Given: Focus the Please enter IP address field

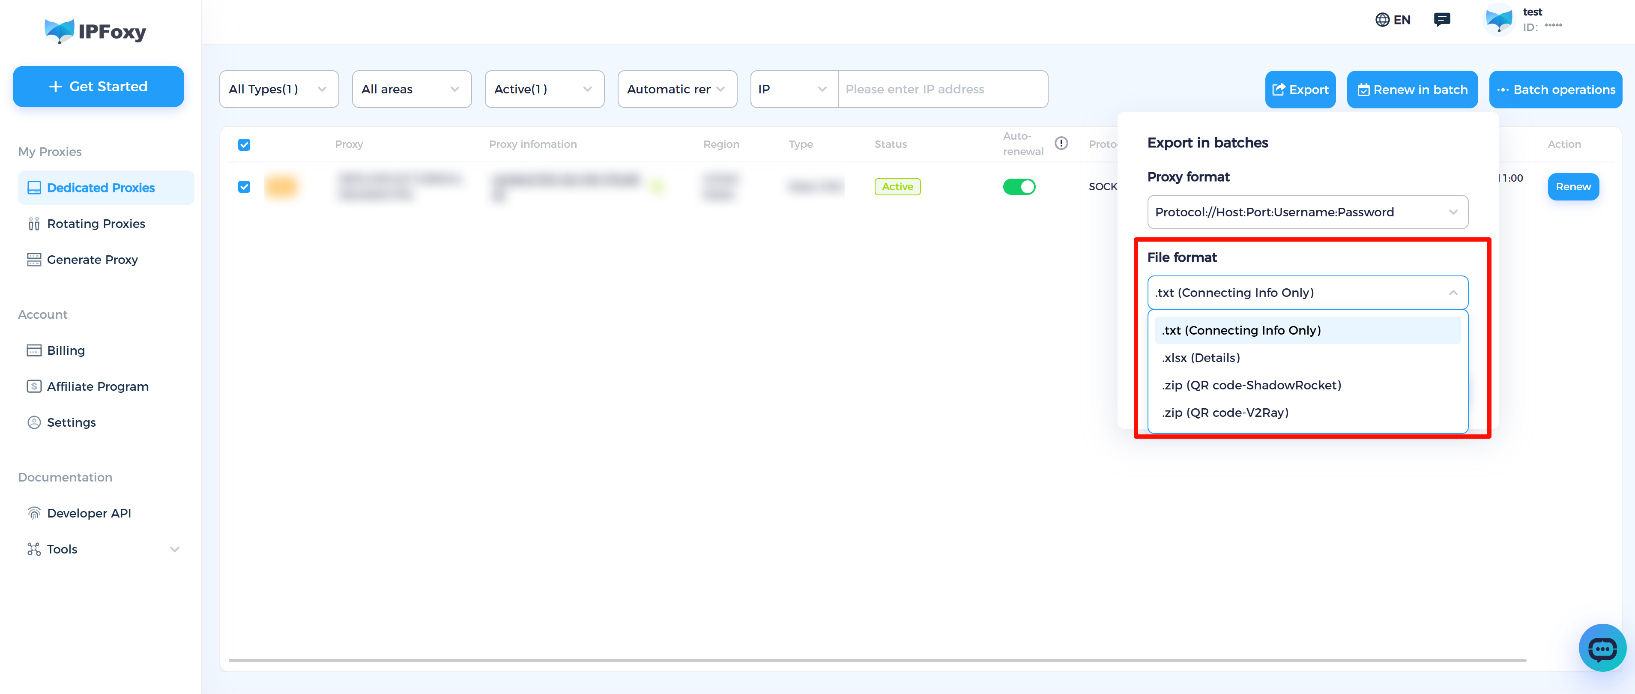Looking at the screenshot, I should (942, 90).
